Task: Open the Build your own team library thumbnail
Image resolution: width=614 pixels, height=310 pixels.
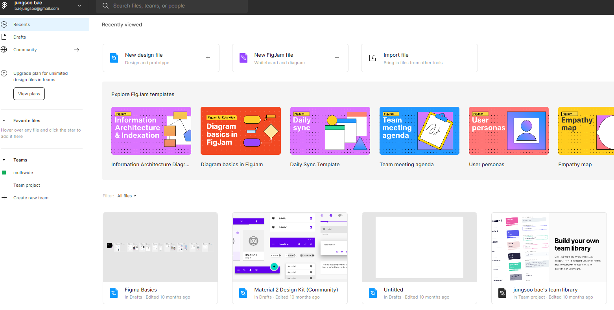Action: [549, 247]
